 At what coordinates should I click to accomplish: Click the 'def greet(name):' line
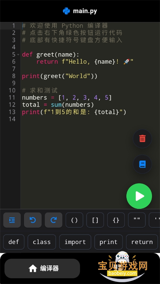tap(50, 55)
